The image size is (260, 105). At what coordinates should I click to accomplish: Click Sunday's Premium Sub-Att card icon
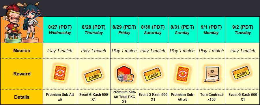click(182, 74)
